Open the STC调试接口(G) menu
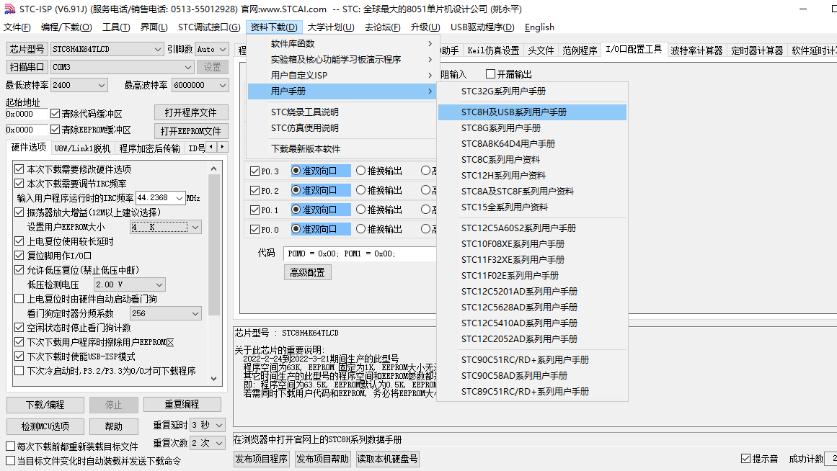837x471 pixels. pos(209,27)
